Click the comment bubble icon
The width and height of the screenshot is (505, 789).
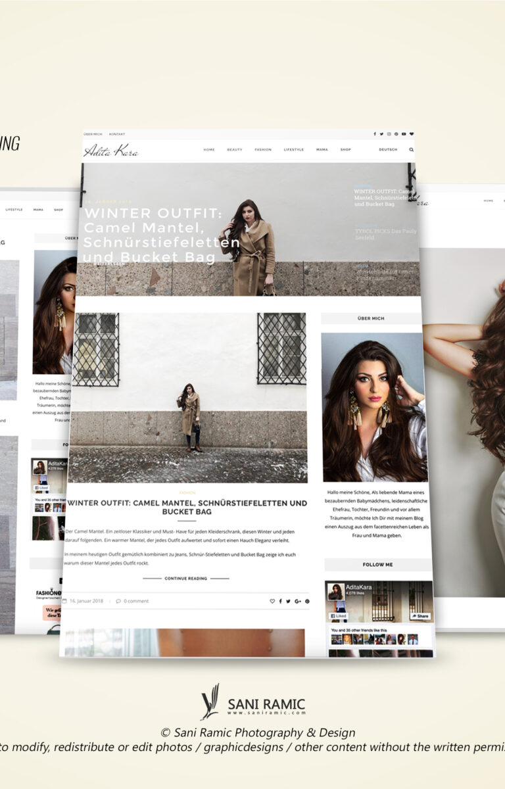tap(118, 600)
